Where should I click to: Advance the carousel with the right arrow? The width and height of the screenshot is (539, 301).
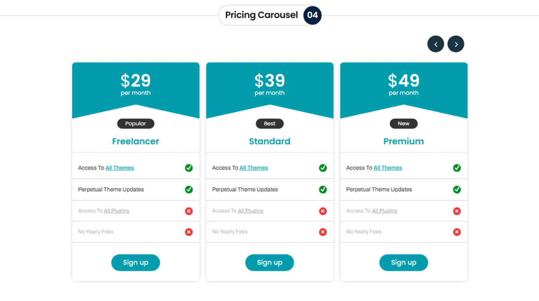pos(456,44)
